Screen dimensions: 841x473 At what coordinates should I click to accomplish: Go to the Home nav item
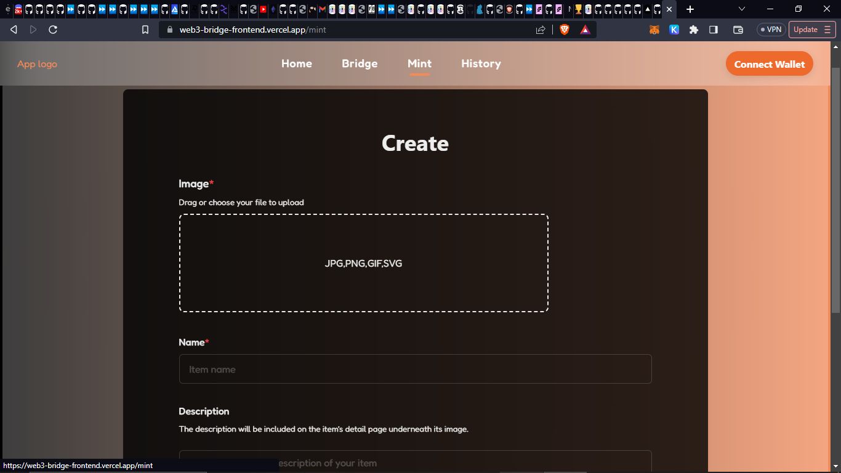click(297, 63)
